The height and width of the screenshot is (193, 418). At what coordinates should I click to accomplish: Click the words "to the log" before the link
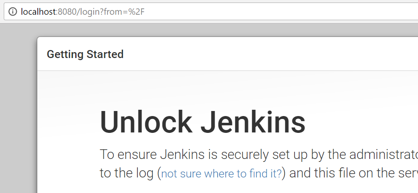point(126,174)
